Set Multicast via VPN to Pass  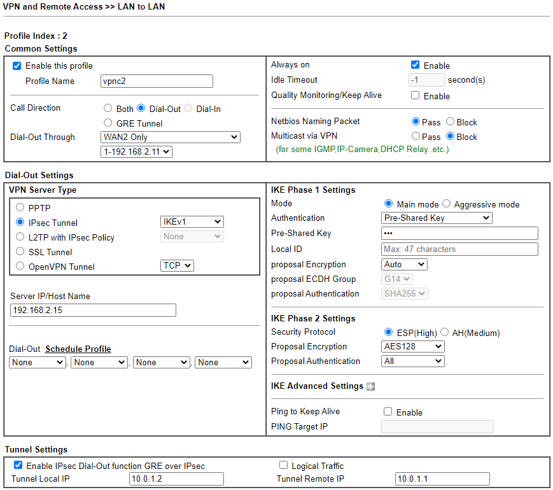tap(416, 136)
